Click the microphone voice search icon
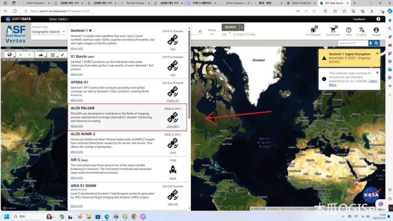 370,43
